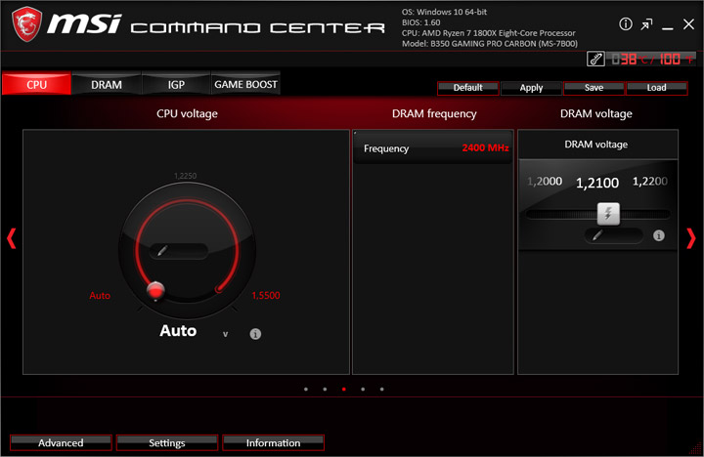
Task: Go to the second page dot
Action: [x=325, y=390]
